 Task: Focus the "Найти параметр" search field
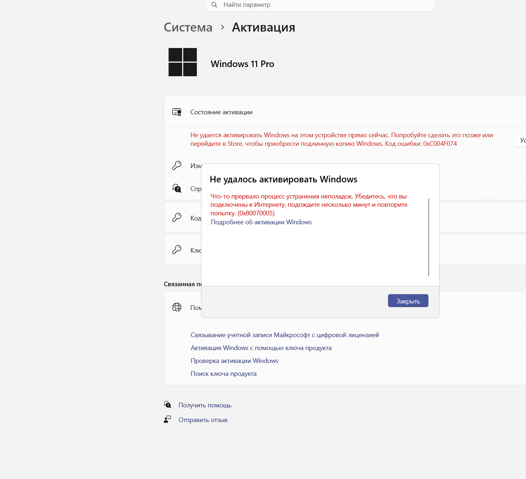321,5
